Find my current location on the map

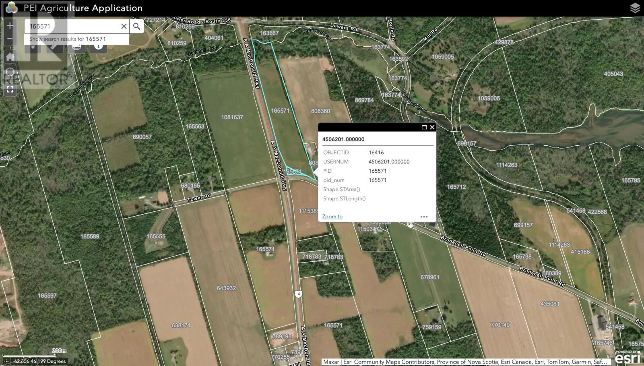(x=10, y=73)
